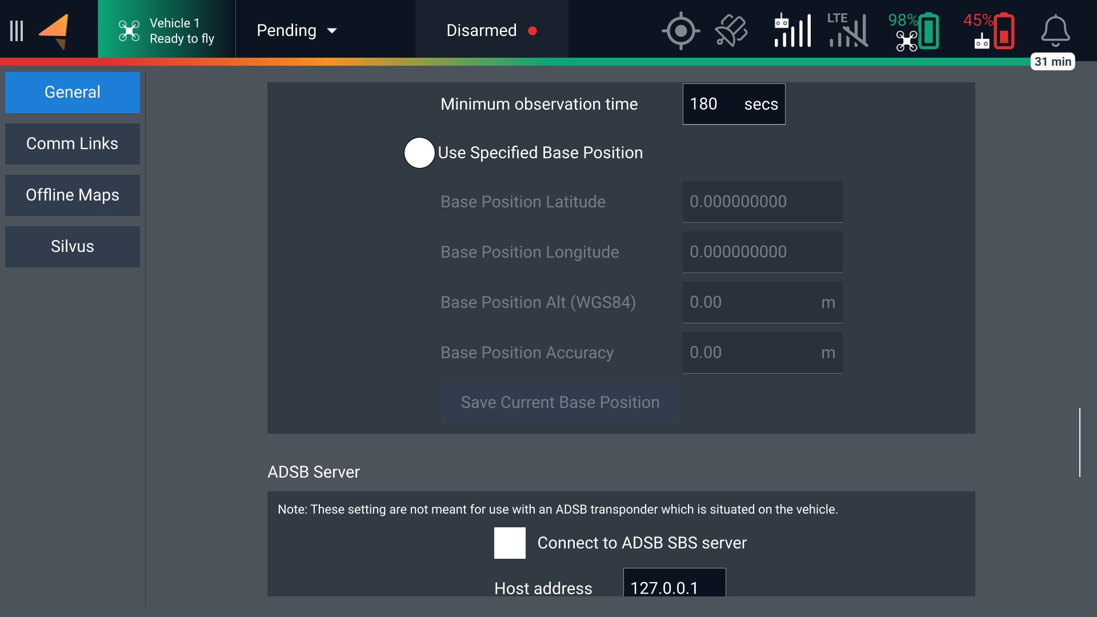Click the 98% vehicle battery icon

pos(914,31)
